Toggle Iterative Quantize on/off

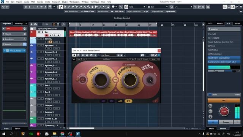pyautogui.click(x=196, y=7)
